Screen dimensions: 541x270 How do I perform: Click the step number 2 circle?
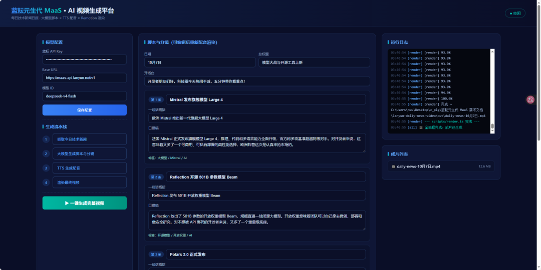point(46,153)
